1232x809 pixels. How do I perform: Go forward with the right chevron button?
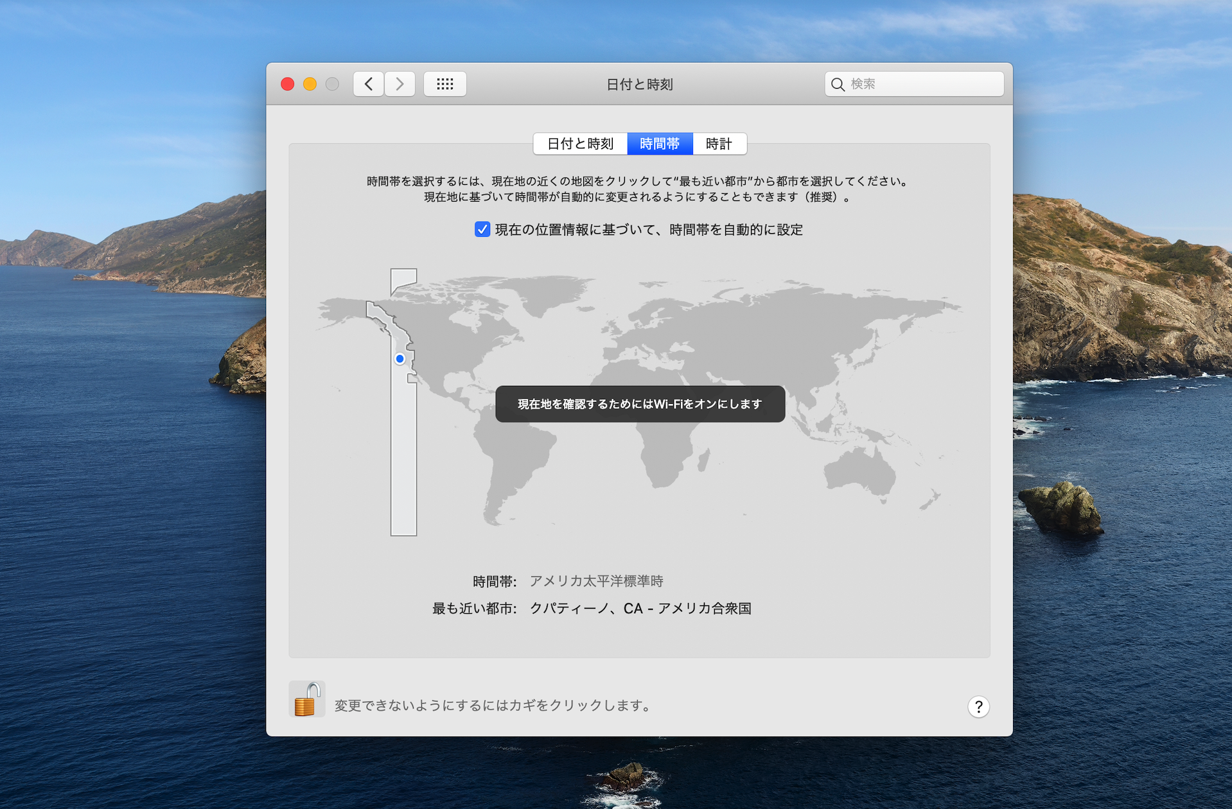point(400,84)
